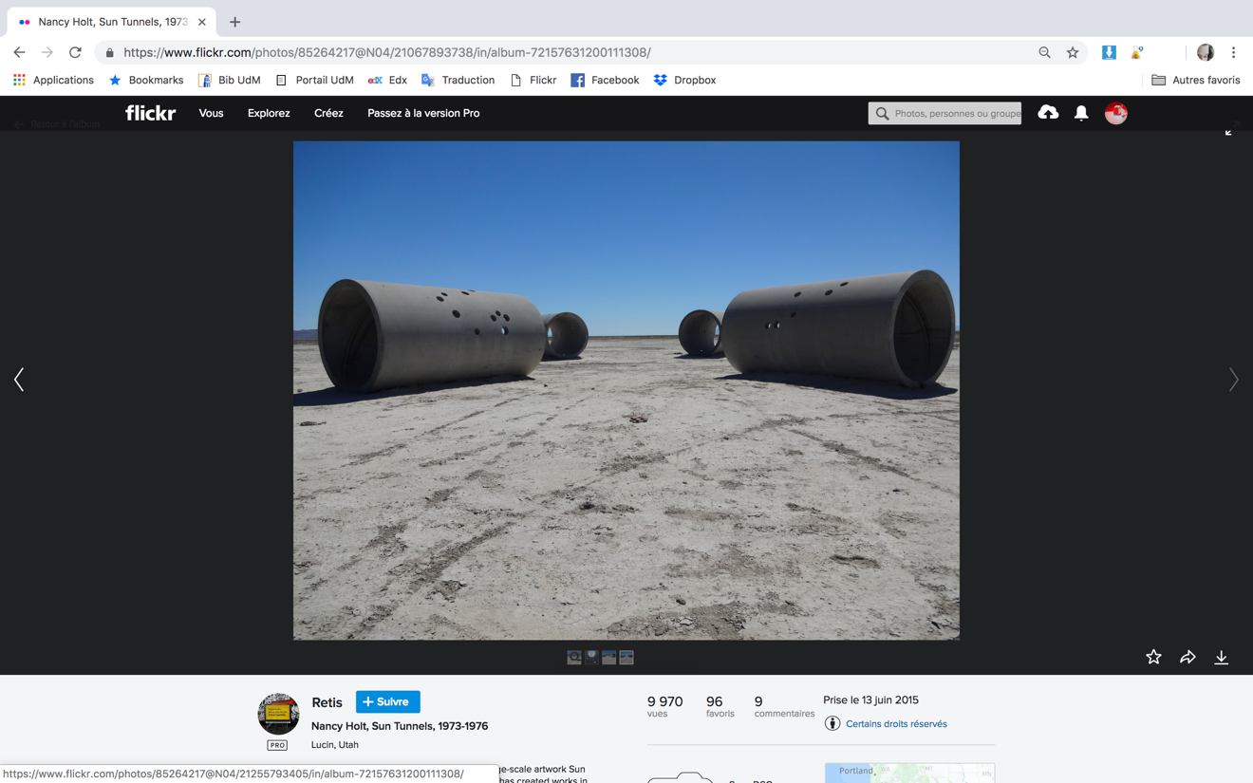Viewport: 1253px width, 783px height.
Task: Click the Lucin, Utah location text
Action: 335,745
